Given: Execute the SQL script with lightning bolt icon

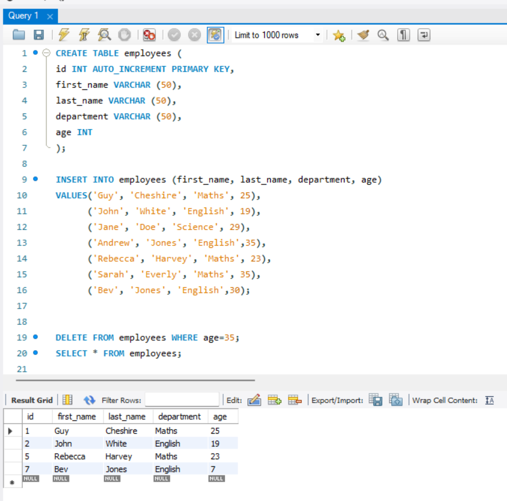Looking at the screenshot, I should click(63, 35).
